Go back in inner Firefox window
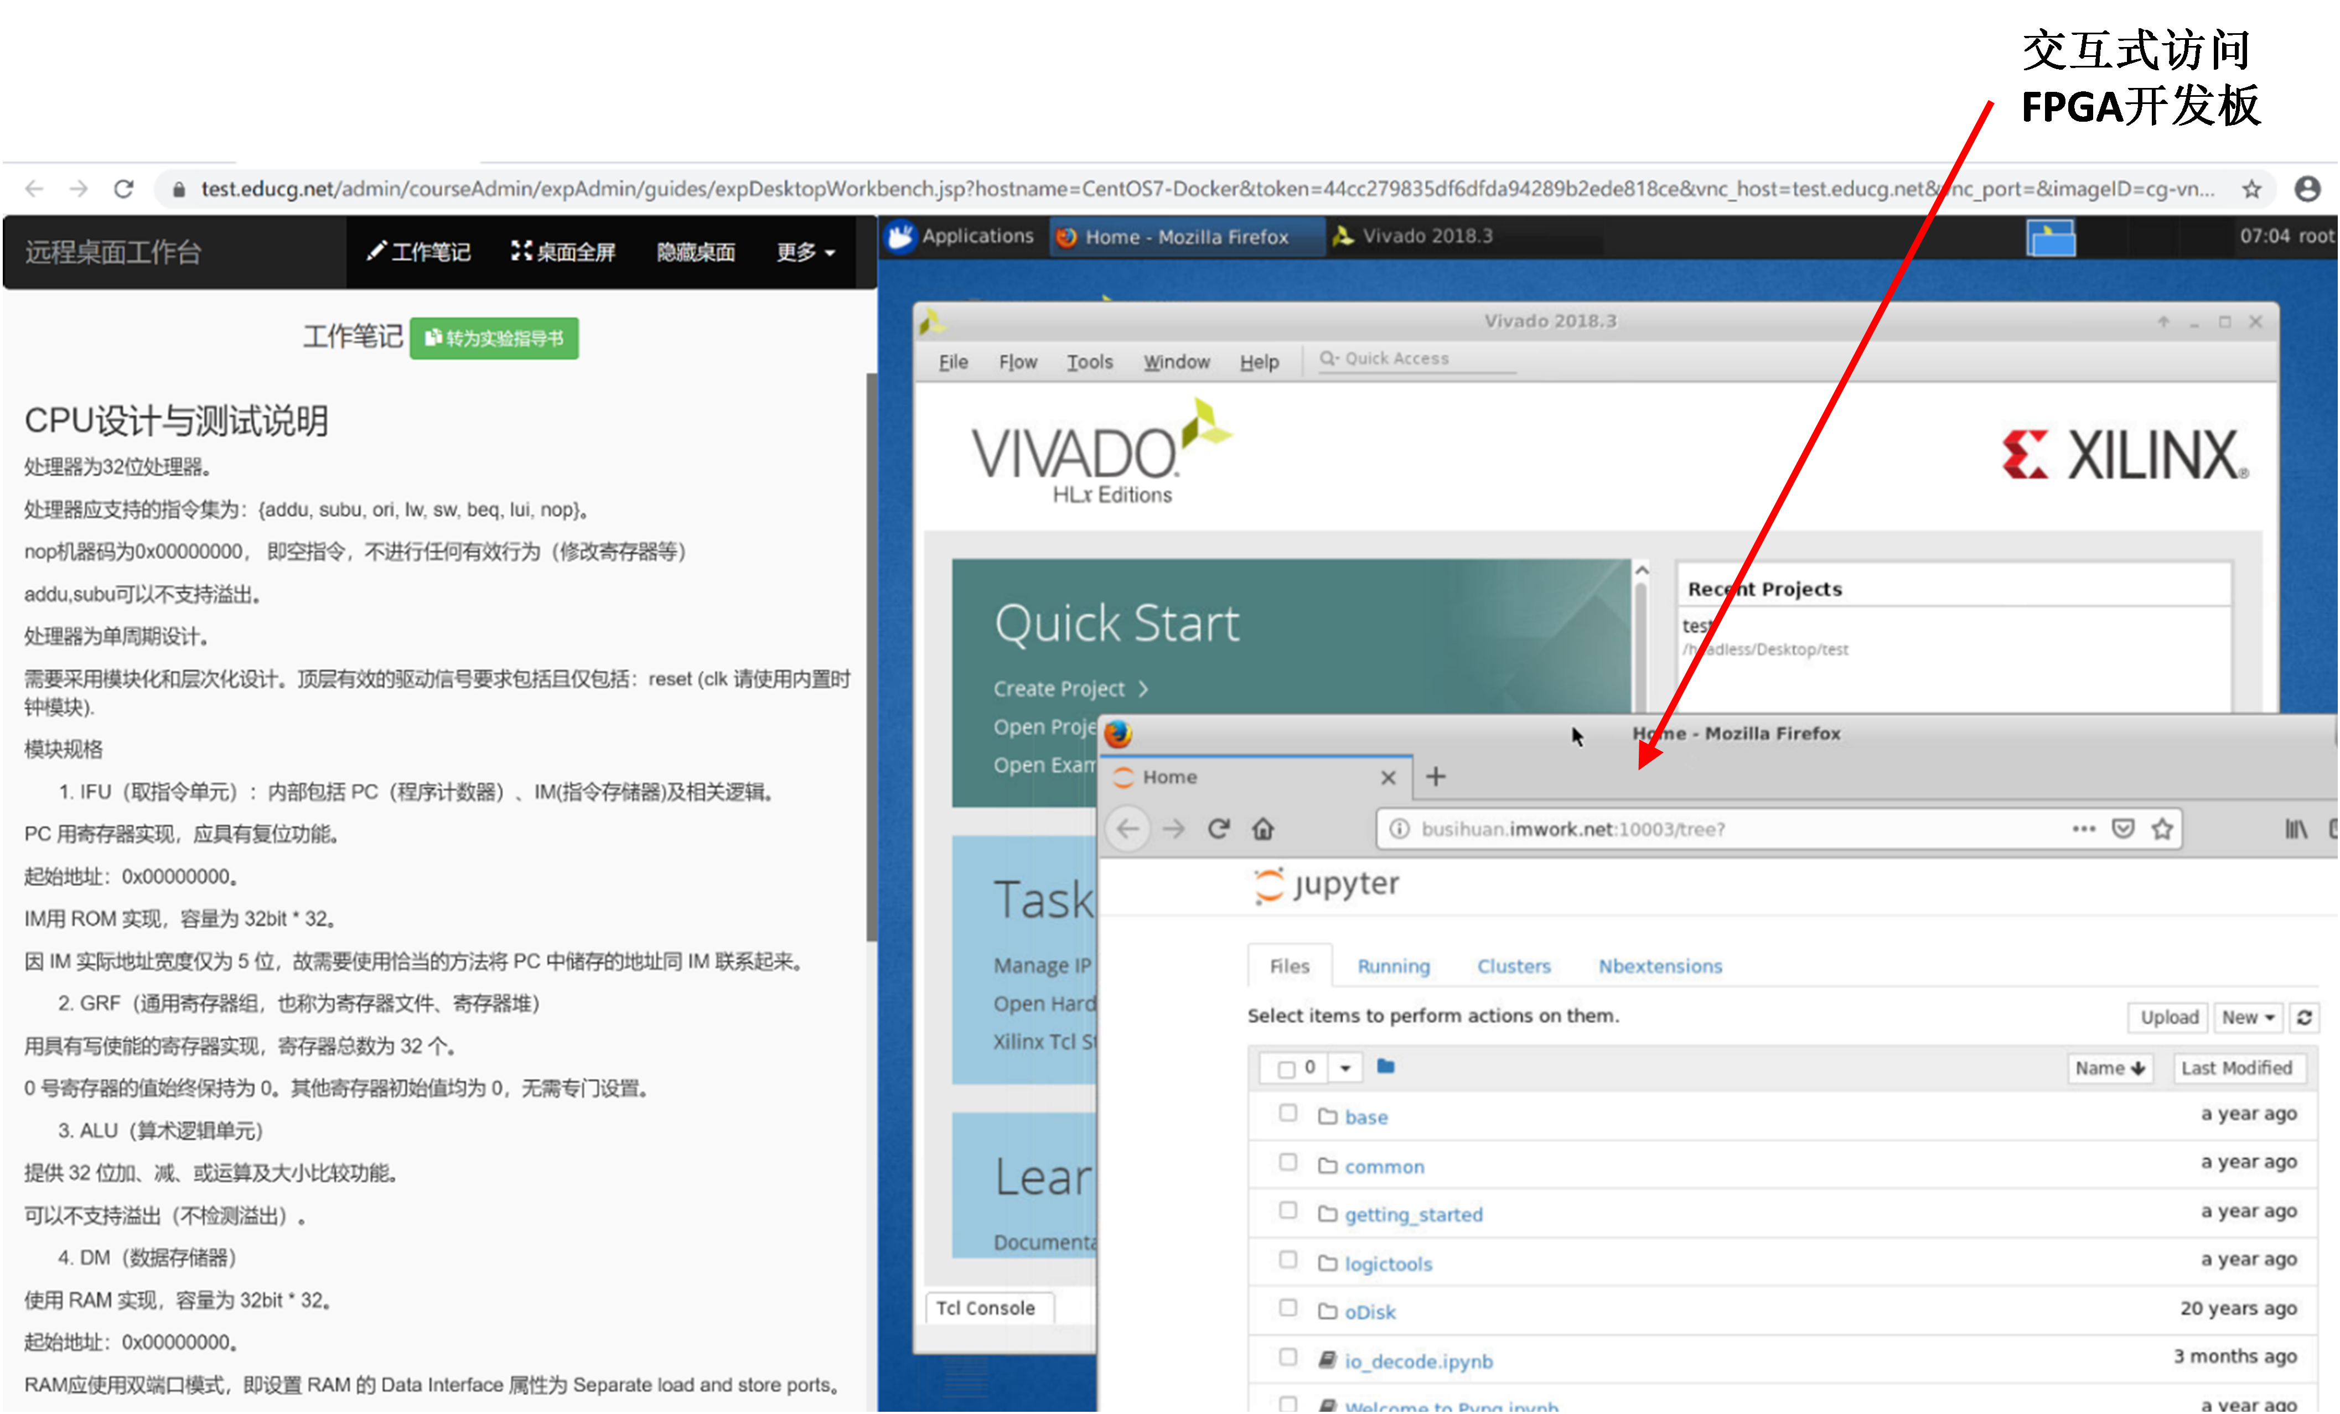The width and height of the screenshot is (2340, 1414). [1127, 829]
